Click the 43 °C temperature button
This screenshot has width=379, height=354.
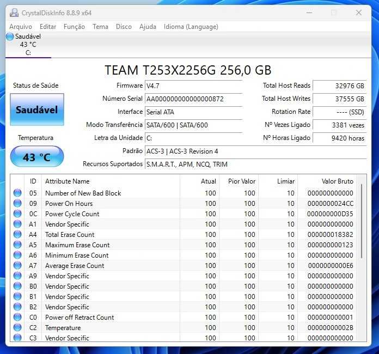coord(37,157)
